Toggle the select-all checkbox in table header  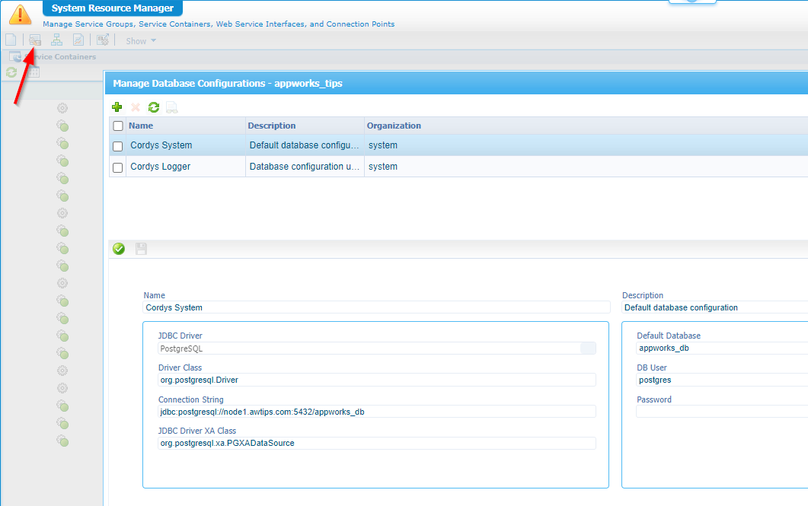118,126
